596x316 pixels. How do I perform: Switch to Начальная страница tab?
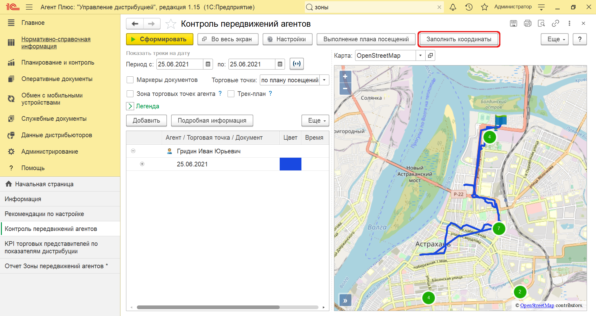pos(60,184)
